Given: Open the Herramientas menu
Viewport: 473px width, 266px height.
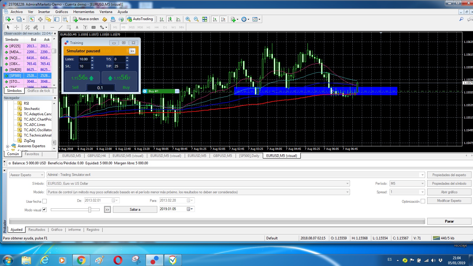Looking at the screenshot, I should [84, 12].
